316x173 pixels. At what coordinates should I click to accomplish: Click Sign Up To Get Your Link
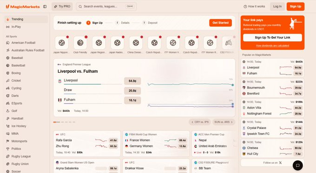coord(272,38)
